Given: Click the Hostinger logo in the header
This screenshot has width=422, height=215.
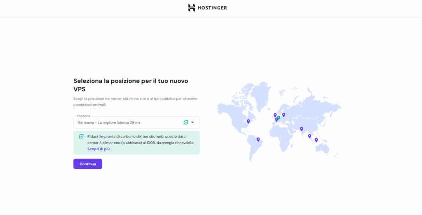Looking at the screenshot, I should (208, 8).
